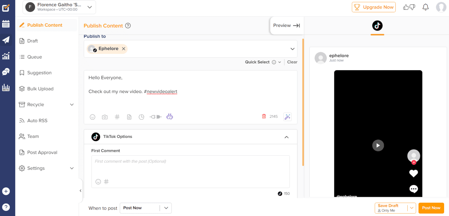Expand the Publish to accounts dropdown
Image resolution: width=449 pixels, height=216 pixels.
[x=292, y=48]
